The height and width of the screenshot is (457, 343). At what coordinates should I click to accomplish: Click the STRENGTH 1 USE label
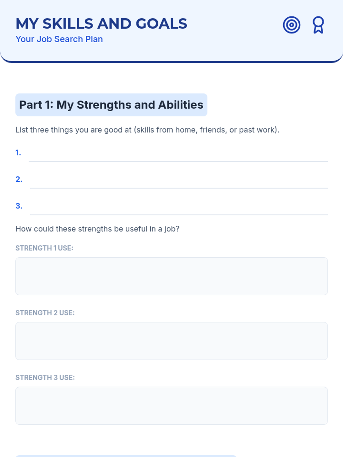pyautogui.click(x=44, y=248)
